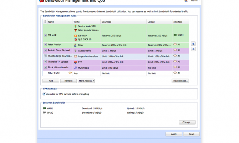Viewport: 239px width, 143px height.
Task: Click the Throttle FTP uploads rule name
Action: click(x=58, y=62)
